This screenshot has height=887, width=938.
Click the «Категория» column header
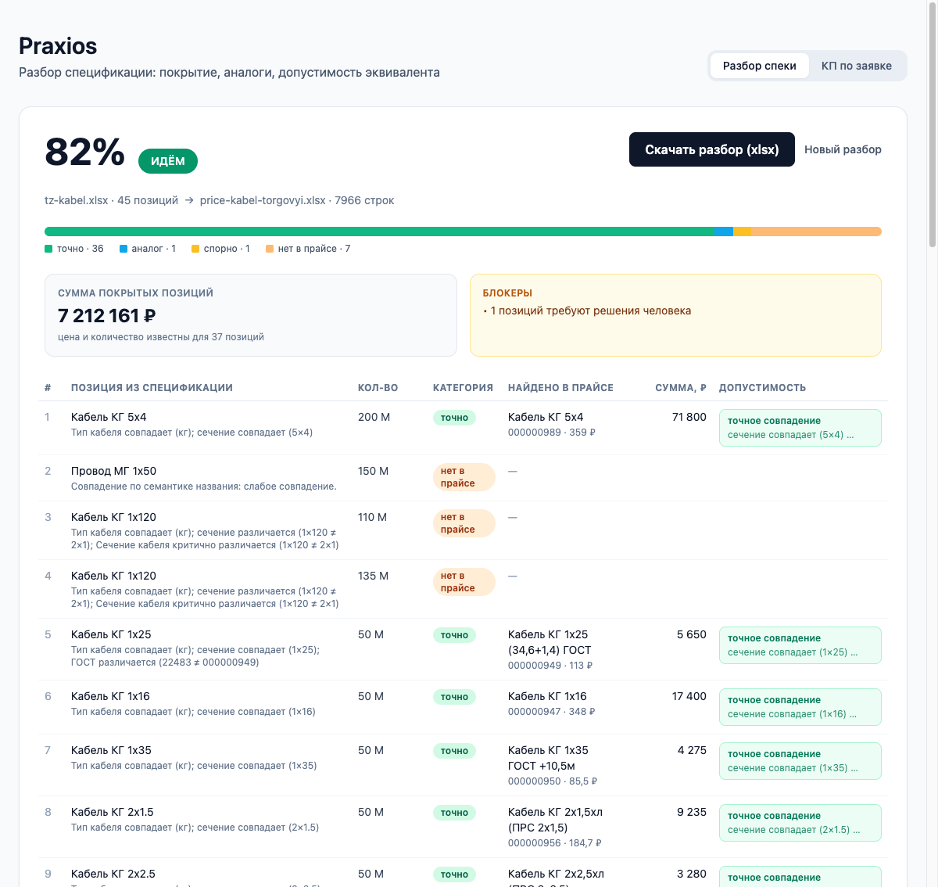[x=463, y=388]
